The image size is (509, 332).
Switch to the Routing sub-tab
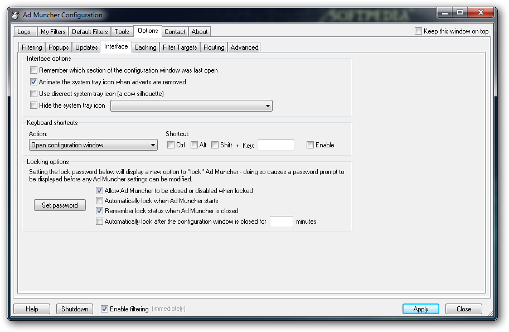tap(214, 47)
